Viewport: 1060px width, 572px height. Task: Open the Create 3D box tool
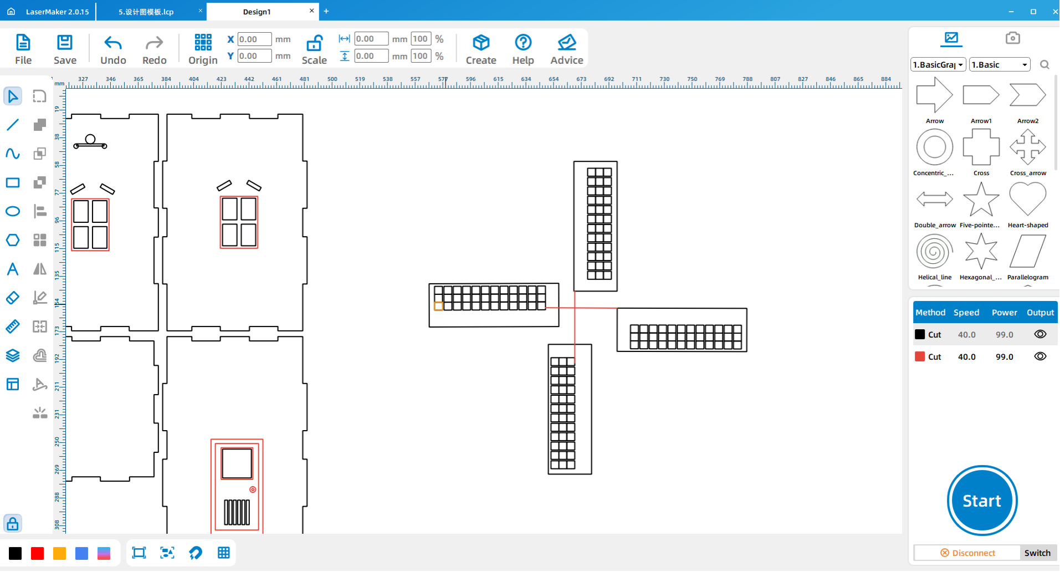click(x=481, y=49)
